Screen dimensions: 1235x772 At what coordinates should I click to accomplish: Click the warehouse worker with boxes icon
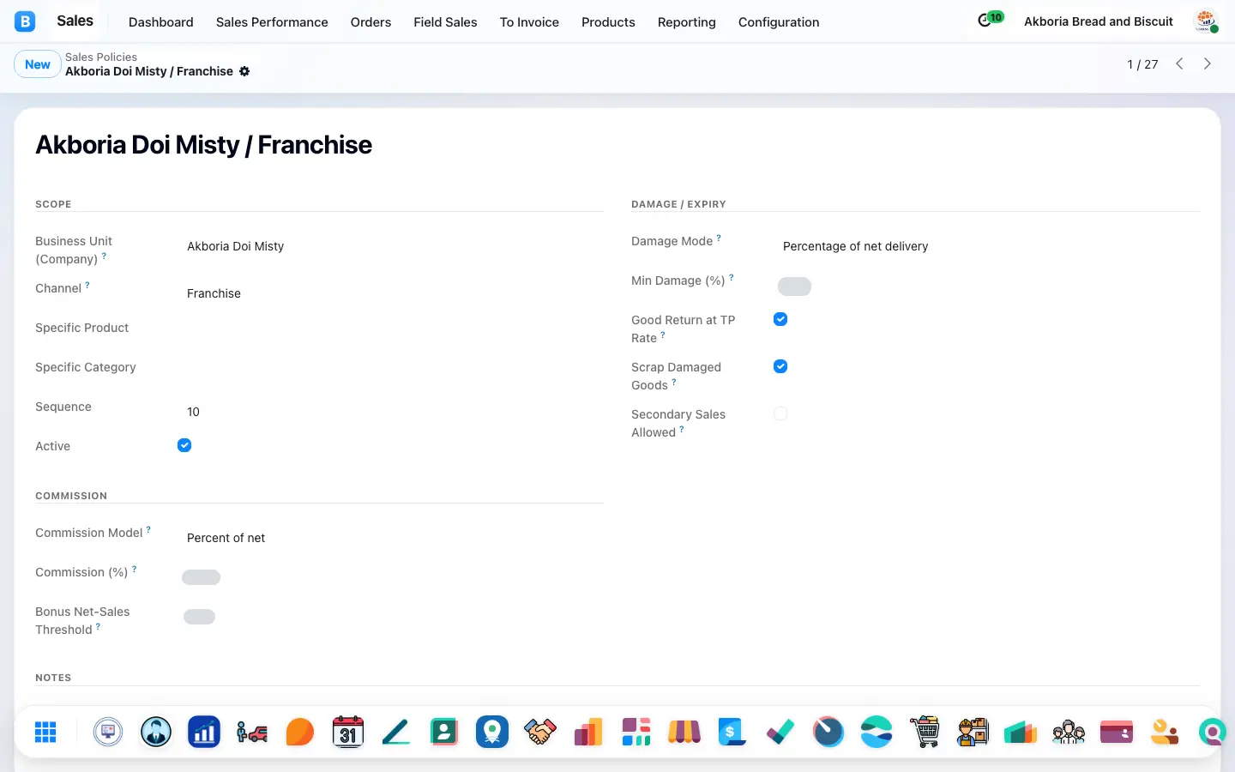point(973,732)
